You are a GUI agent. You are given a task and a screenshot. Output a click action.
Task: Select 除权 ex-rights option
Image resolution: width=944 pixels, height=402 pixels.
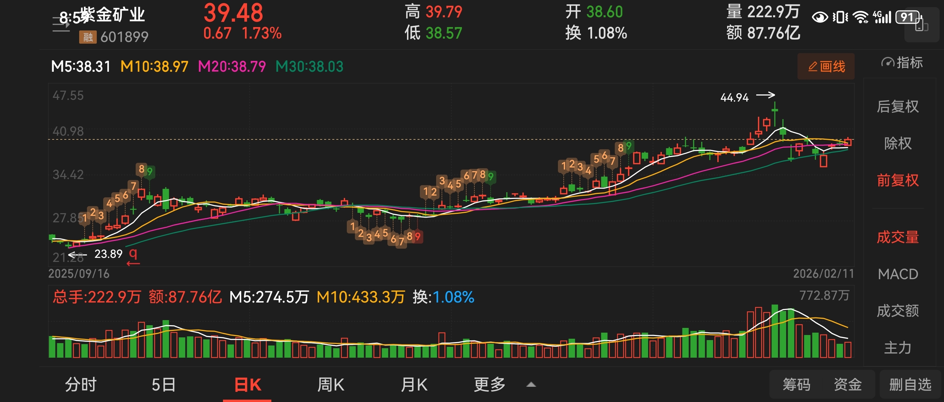(897, 143)
